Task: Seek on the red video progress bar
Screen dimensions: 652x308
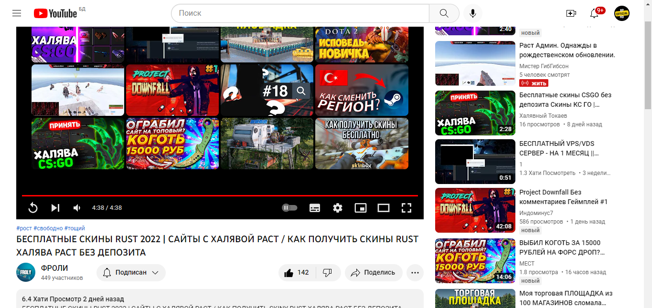Action: pyautogui.click(x=220, y=195)
